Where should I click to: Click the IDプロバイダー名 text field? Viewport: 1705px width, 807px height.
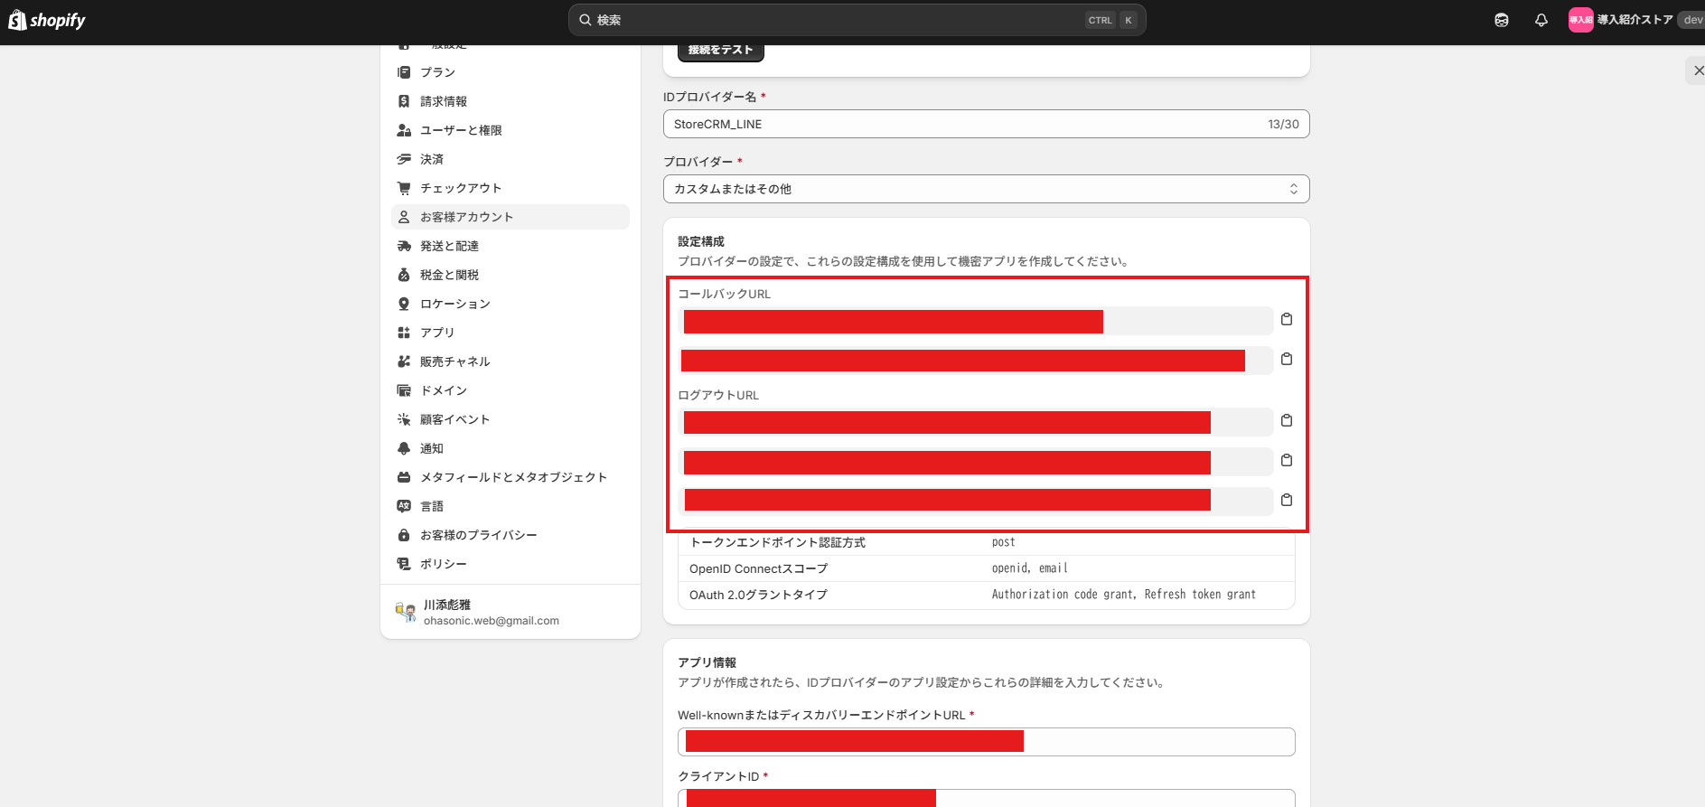(x=962, y=124)
